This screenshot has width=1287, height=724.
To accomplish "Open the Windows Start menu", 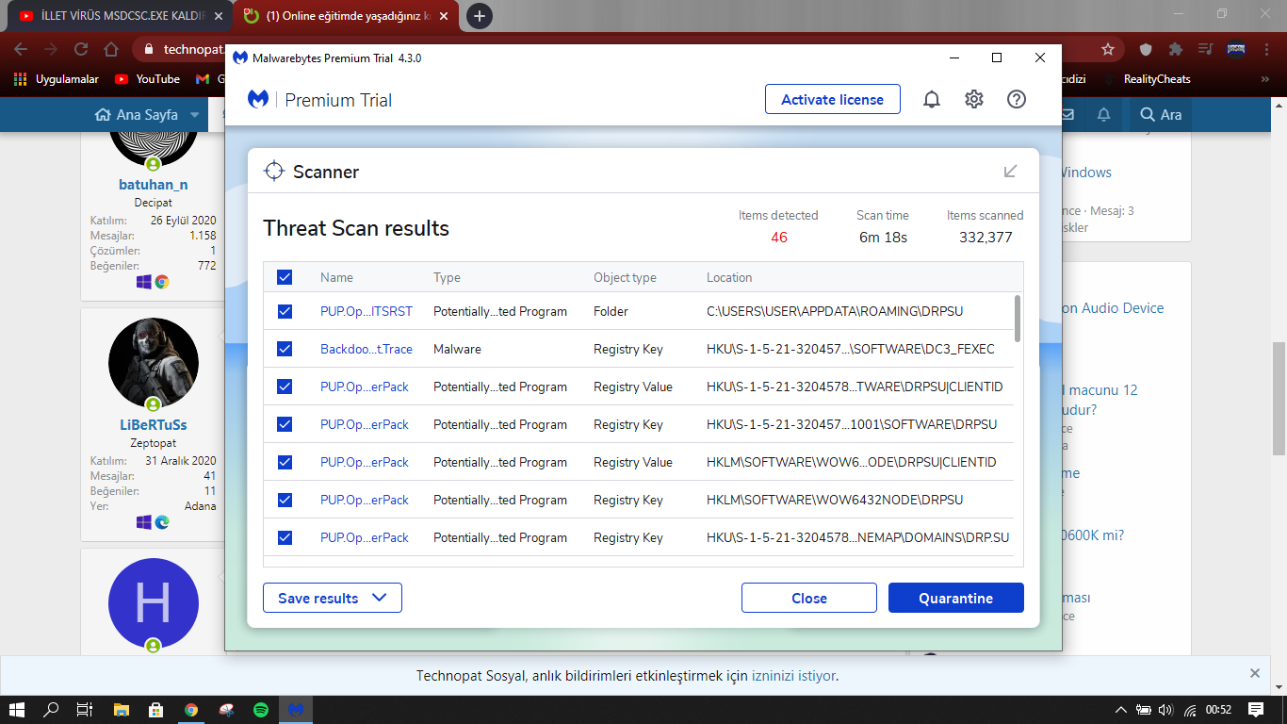I will [16, 710].
